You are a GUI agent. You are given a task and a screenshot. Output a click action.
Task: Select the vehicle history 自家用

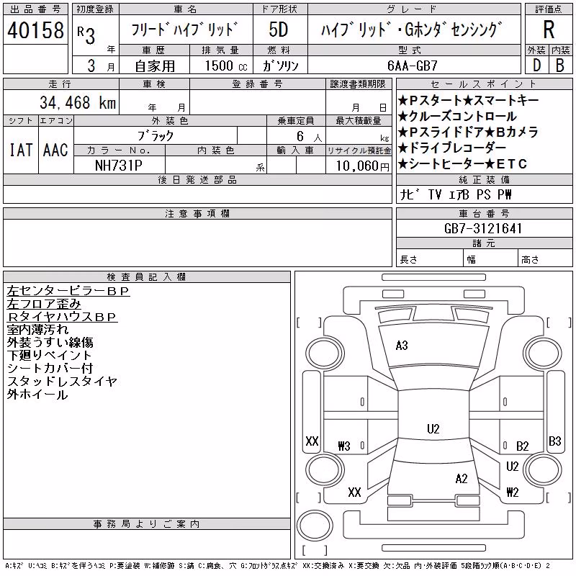tap(155, 66)
